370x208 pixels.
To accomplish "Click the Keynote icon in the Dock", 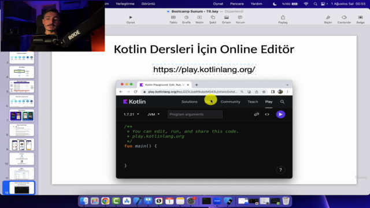I will click(148, 201).
